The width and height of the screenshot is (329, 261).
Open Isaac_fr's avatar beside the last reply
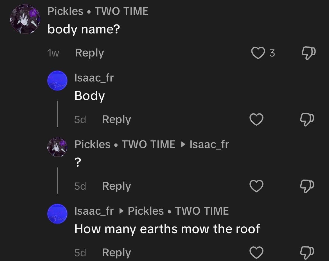pos(57,214)
